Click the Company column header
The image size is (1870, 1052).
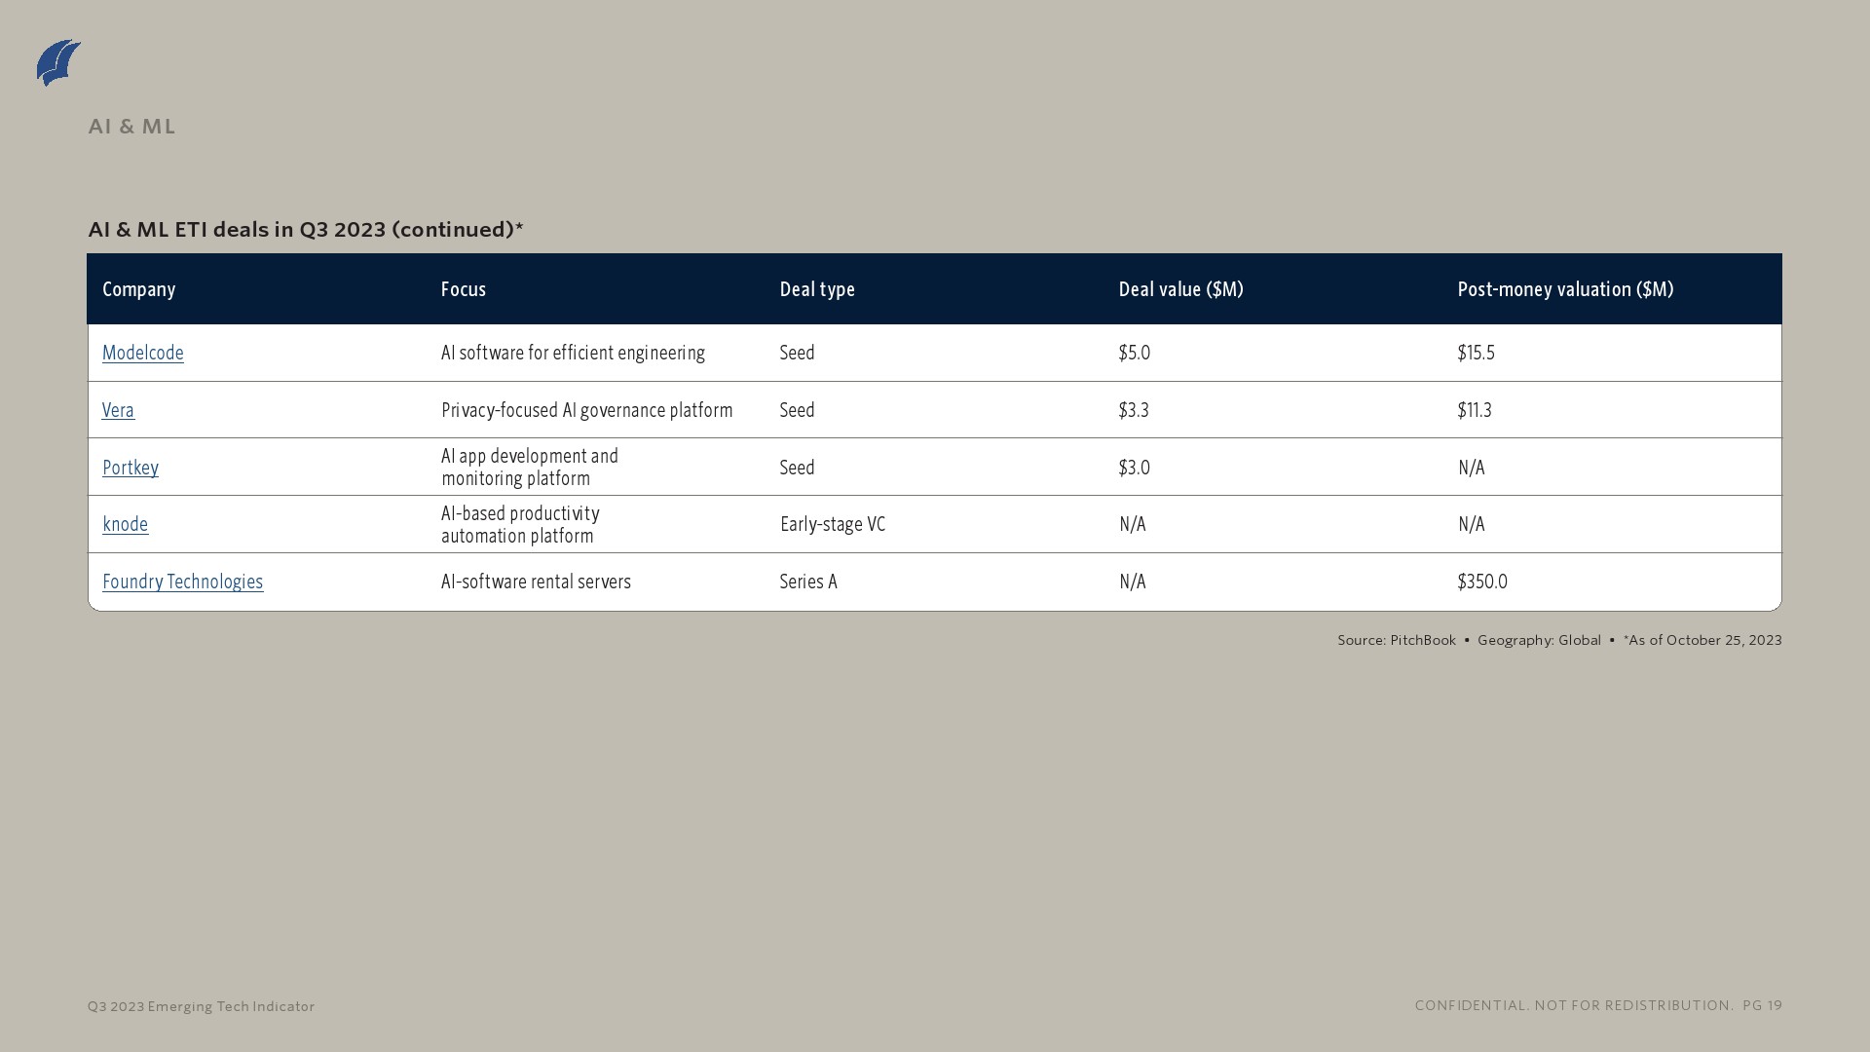[x=139, y=289]
